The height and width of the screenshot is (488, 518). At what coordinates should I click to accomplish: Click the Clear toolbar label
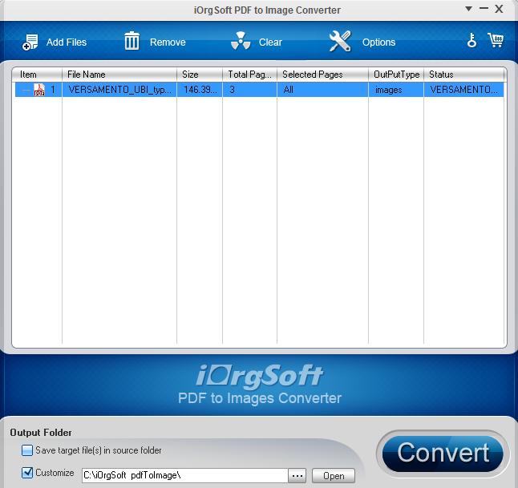coord(270,42)
